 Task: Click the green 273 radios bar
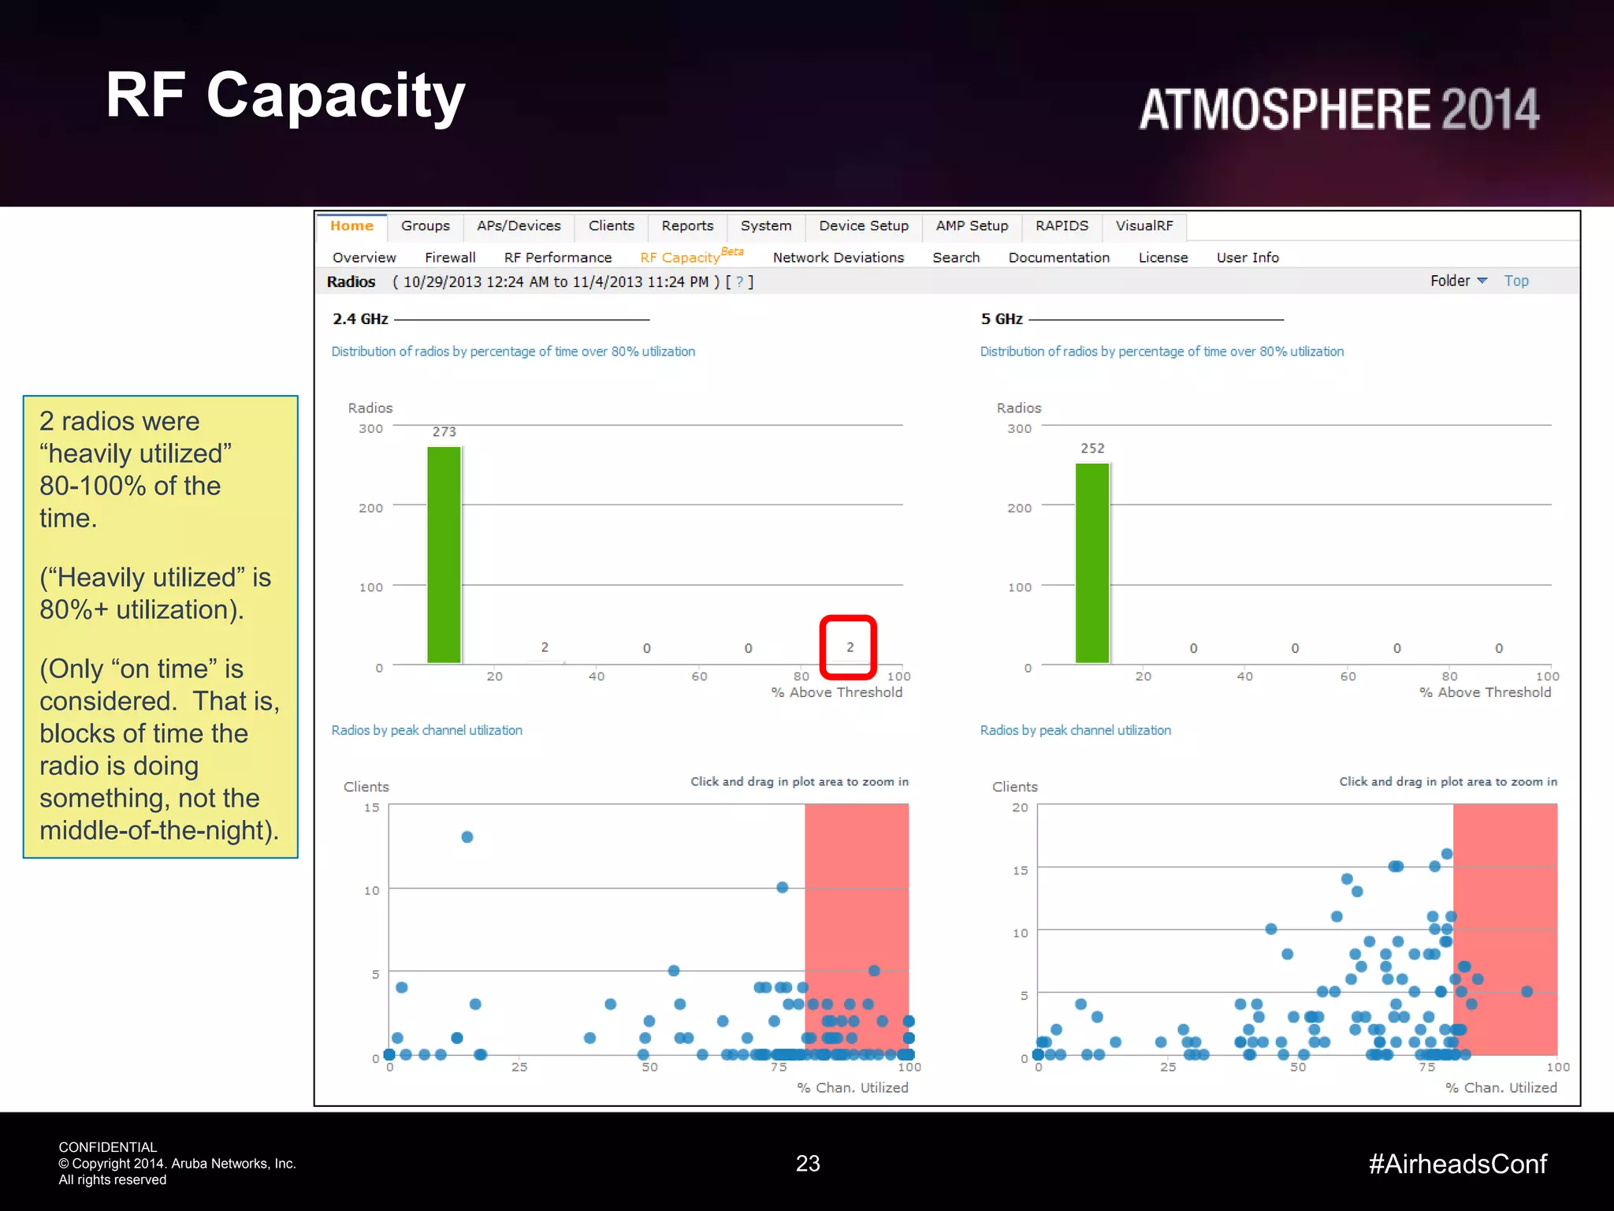click(444, 554)
